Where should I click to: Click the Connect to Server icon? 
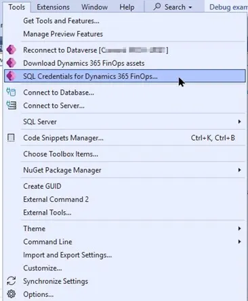[x=11, y=105]
